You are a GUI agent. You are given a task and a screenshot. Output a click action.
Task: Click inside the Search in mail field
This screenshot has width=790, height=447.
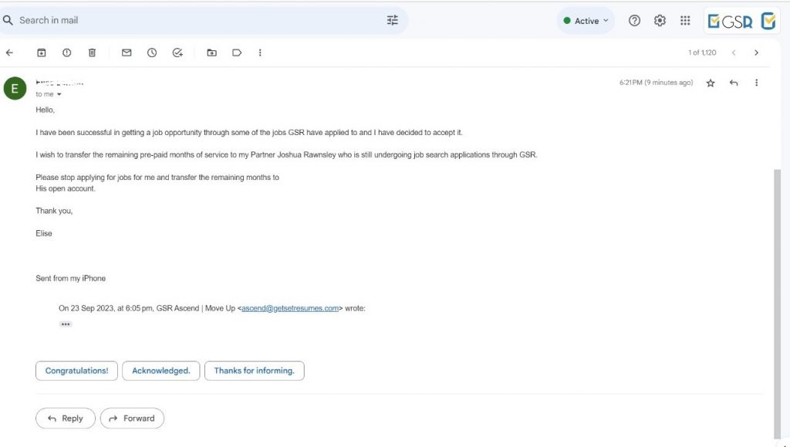coord(193,20)
